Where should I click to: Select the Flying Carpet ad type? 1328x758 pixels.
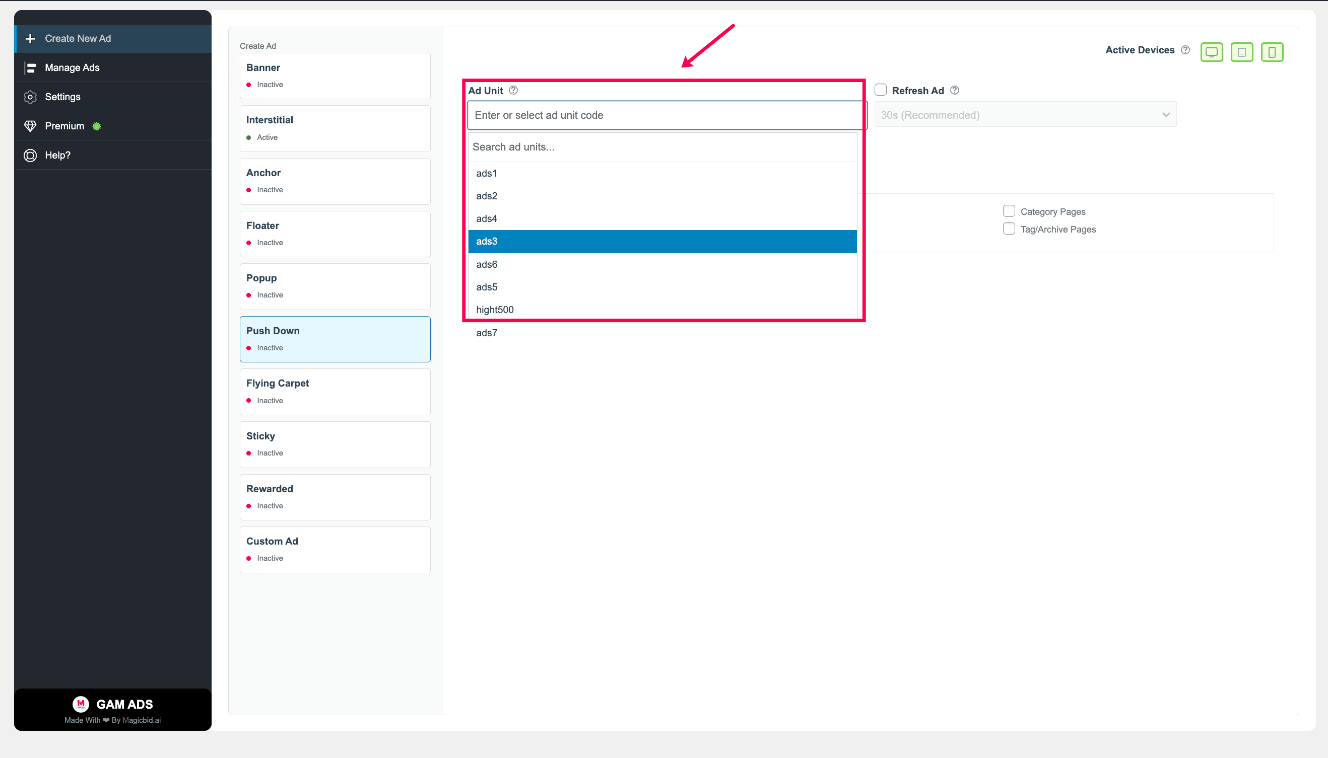coord(335,392)
